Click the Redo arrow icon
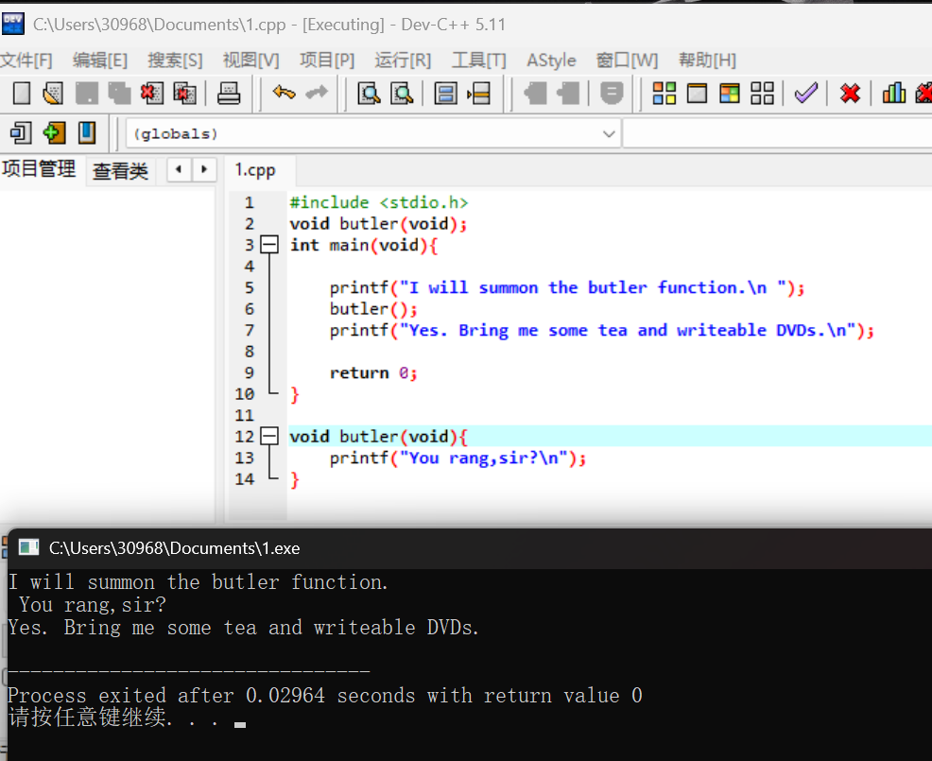This screenshot has width=932, height=761. pyautogui.click(x=317, y=93)
